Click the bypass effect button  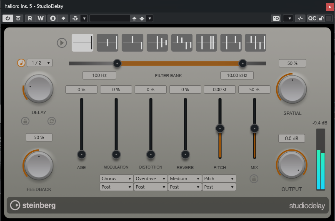18,18
